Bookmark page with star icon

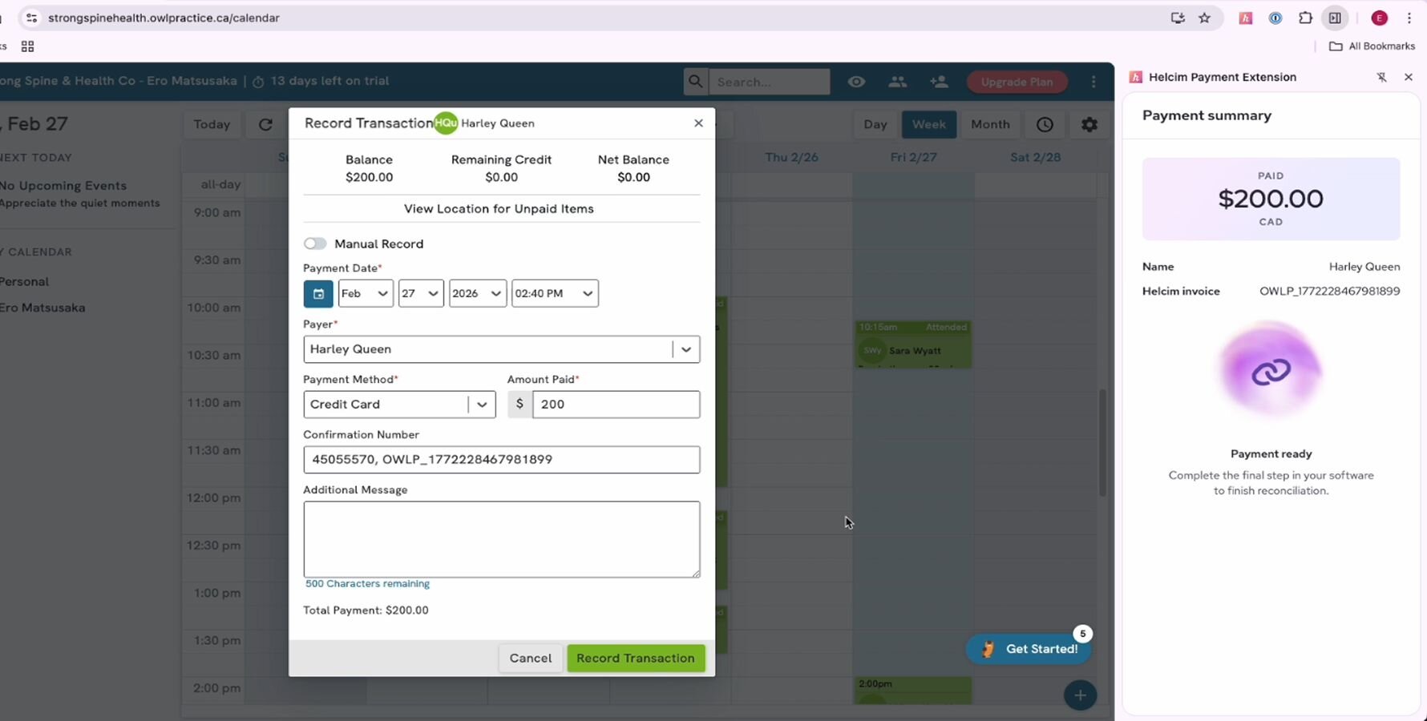coord(1204,18)
